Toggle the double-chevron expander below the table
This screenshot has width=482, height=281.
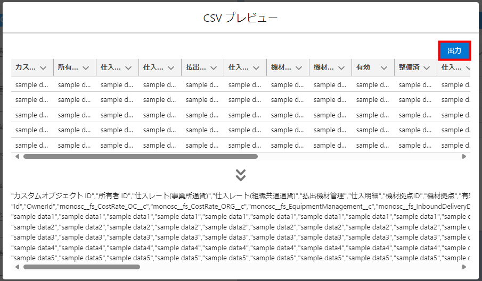(241, 175)
